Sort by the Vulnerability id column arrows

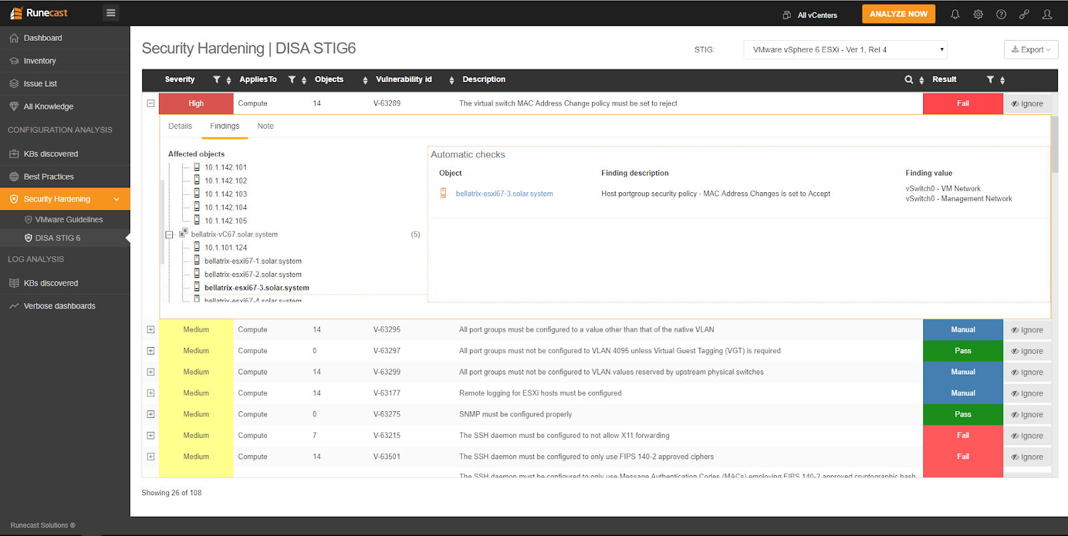(x=451, y=80)
